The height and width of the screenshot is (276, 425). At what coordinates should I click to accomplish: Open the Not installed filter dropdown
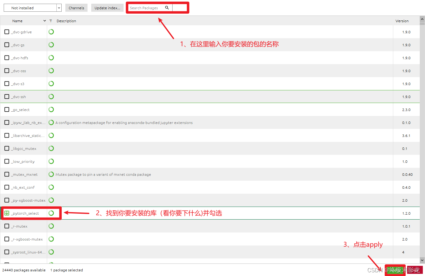(33, 8)
